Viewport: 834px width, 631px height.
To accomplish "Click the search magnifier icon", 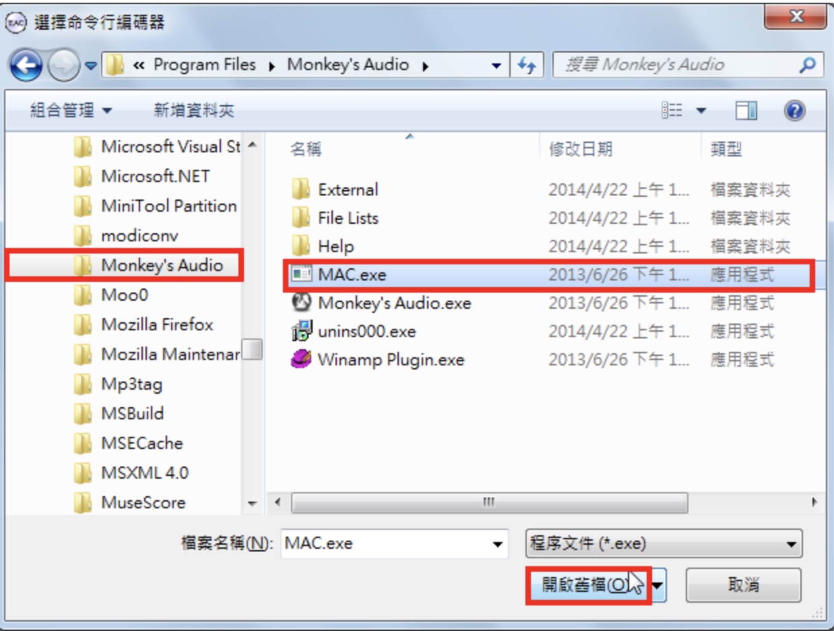I will point(809,65).
